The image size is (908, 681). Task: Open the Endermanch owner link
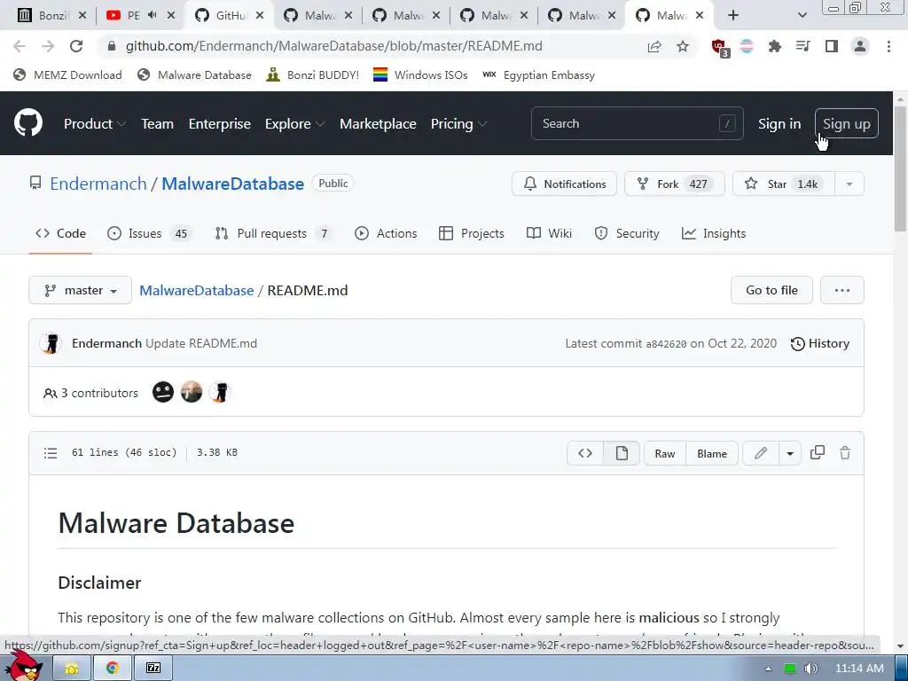tap(98, 184)
